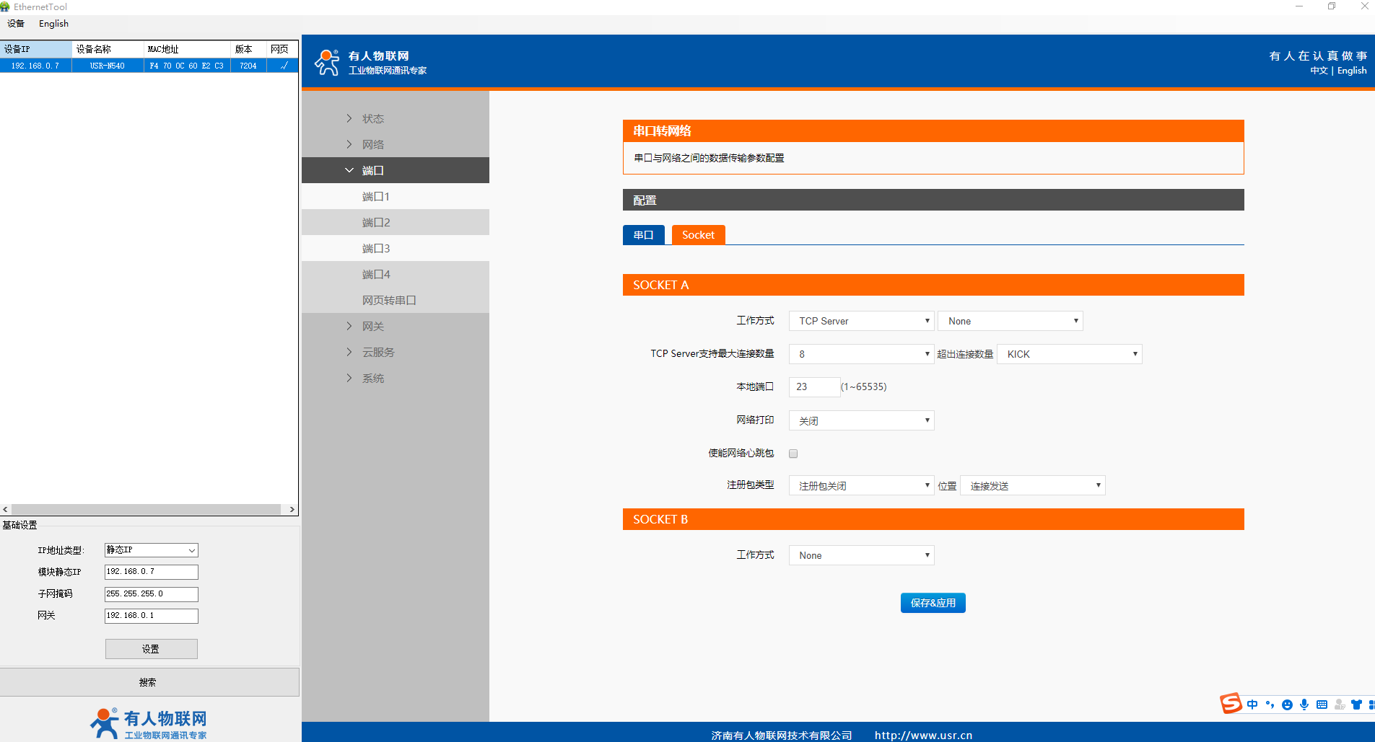
Task: Click the USR IoT logo in the header
Action: pos(328,63)
